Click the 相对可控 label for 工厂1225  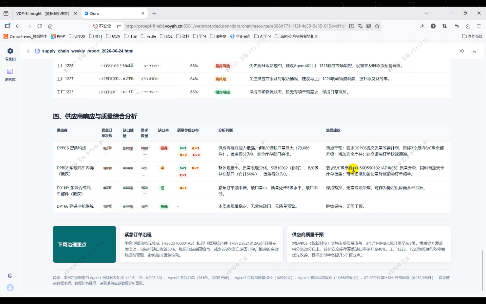coord(222,92)
